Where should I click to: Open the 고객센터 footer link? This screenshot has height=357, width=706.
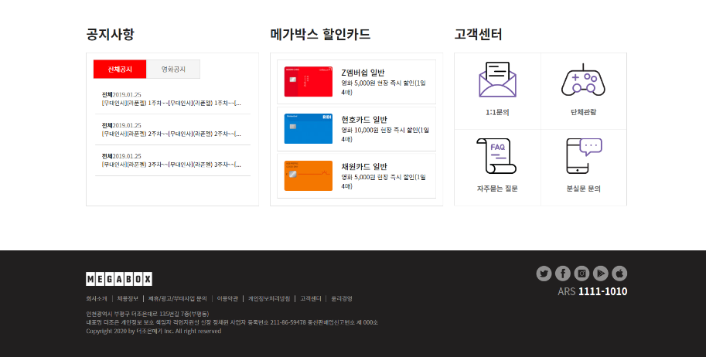click(x=311, y=298)
